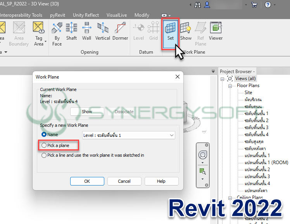Expand the Help menu arrow
Viewport: 290px width, 224px height.
point(274,5)
